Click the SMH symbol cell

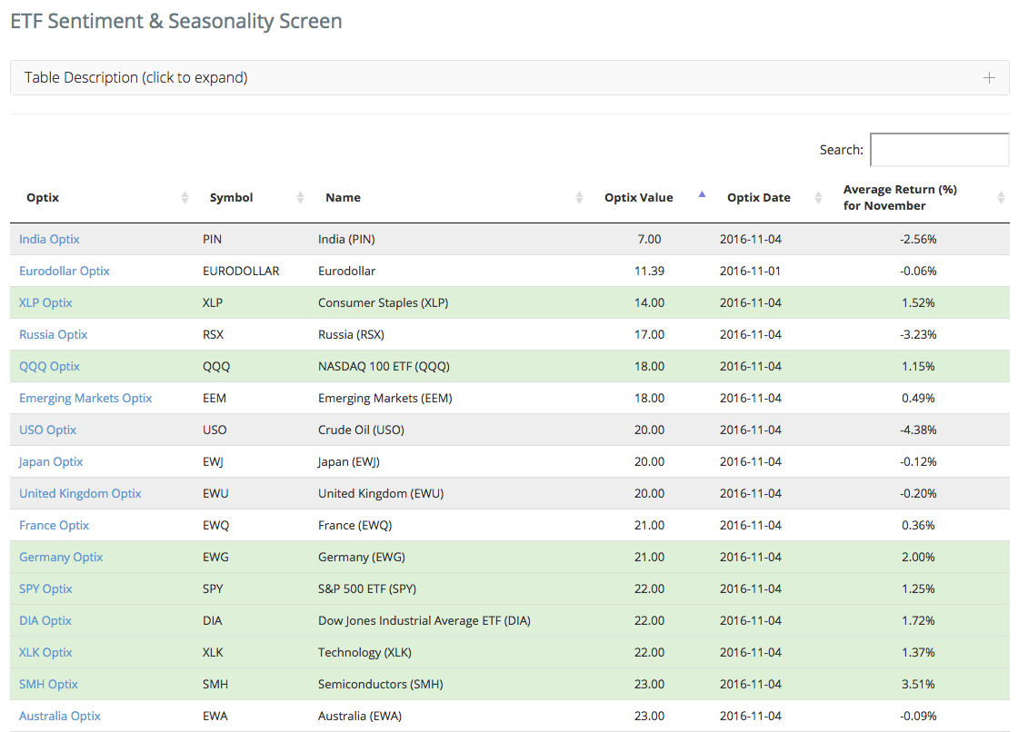215,684
